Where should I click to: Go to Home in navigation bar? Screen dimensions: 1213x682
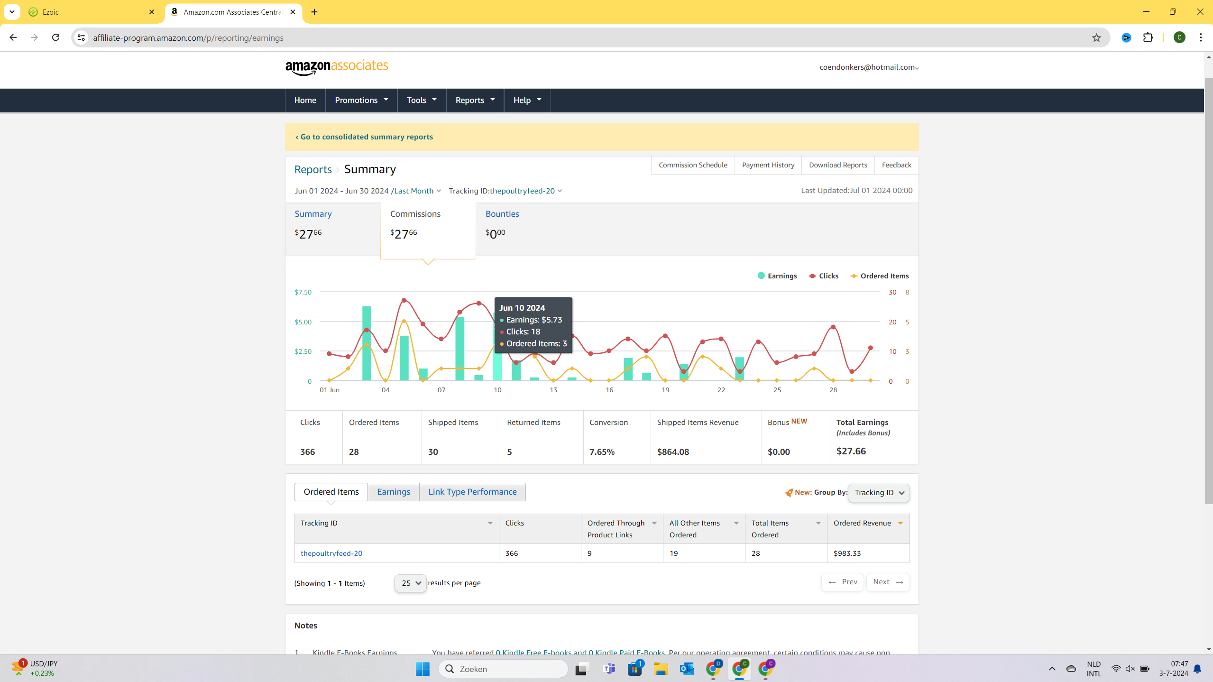pyautogui.click(x=305, y=100)
